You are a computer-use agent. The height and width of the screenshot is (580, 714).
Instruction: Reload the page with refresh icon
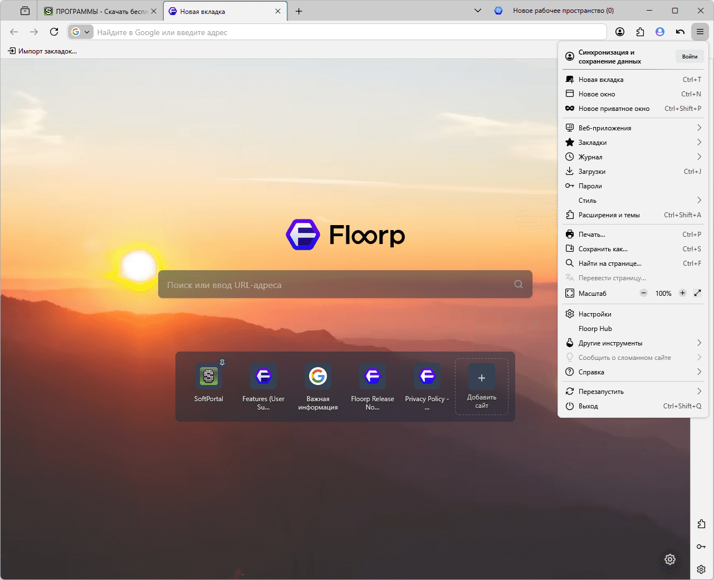(x=54, y=32)
